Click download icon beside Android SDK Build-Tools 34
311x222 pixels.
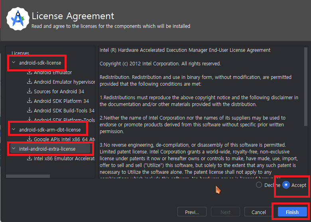(30, 110)
